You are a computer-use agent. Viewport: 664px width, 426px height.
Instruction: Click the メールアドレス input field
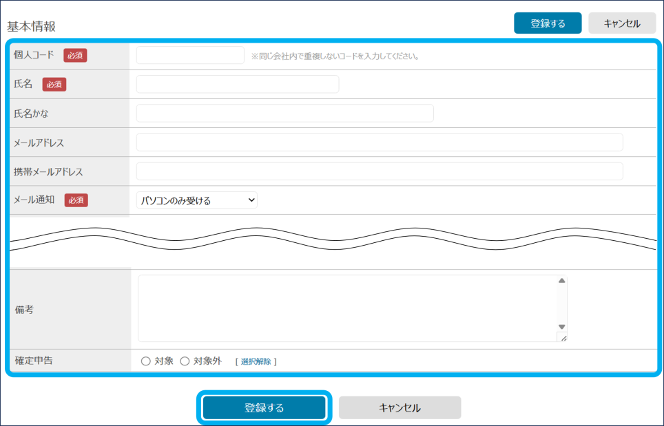pos(379,142)
